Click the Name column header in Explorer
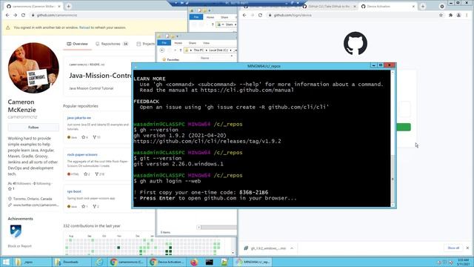 coord(205,58)
